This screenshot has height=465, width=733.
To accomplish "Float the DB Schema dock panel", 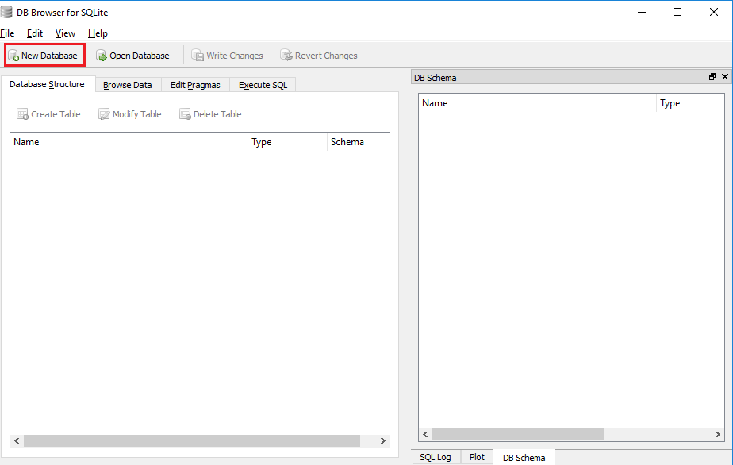I will [x=712, y=77].
